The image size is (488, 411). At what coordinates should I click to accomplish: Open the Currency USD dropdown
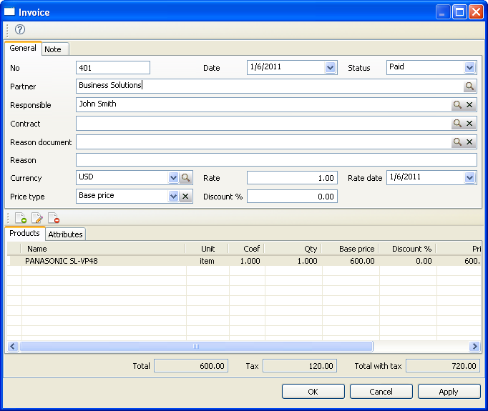click(x=172, y=178)
